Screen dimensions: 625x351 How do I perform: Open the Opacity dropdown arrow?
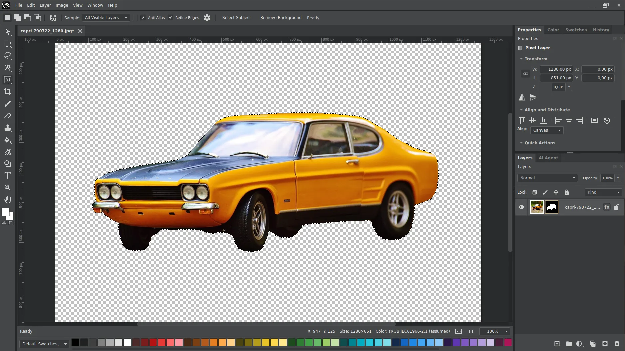coord(618,178)
